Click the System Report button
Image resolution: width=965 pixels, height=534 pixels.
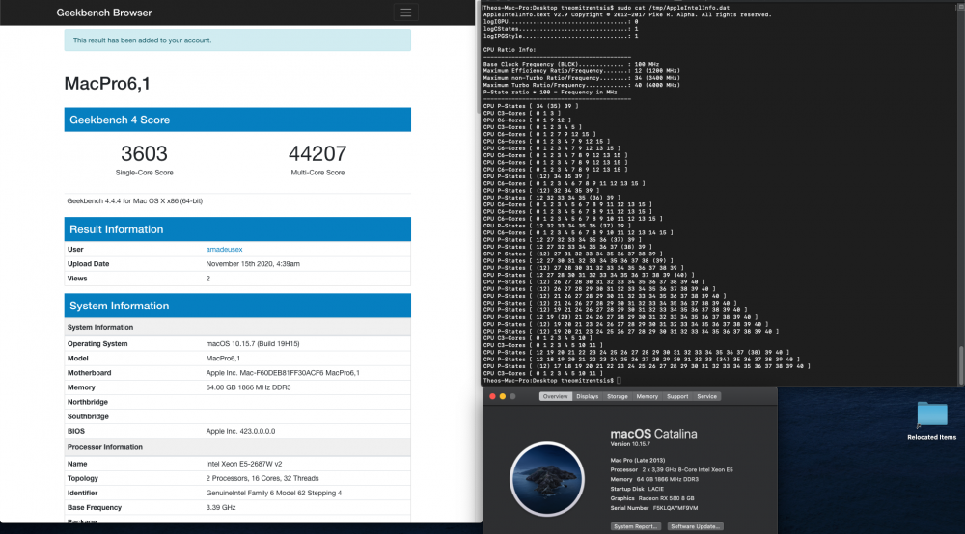[x=636, y=526]
